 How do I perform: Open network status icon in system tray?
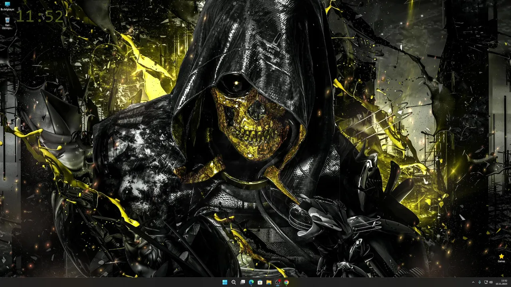[485, 282]
